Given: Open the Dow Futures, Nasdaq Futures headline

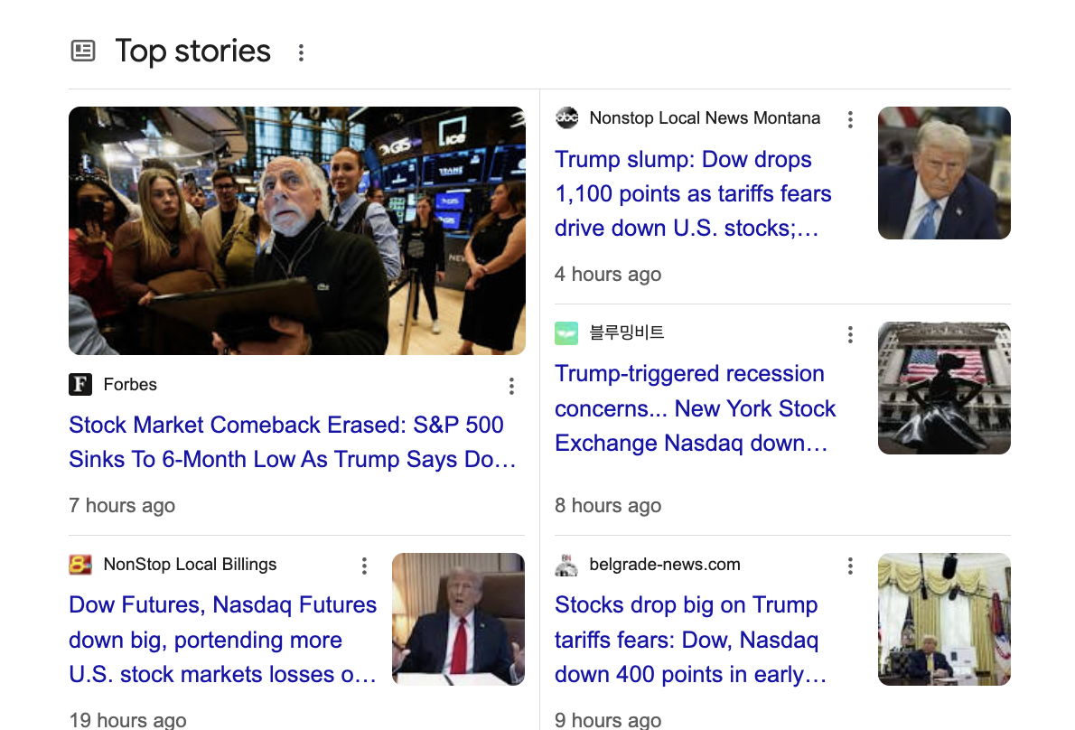Looking at the screenshot, I should 222,639.
